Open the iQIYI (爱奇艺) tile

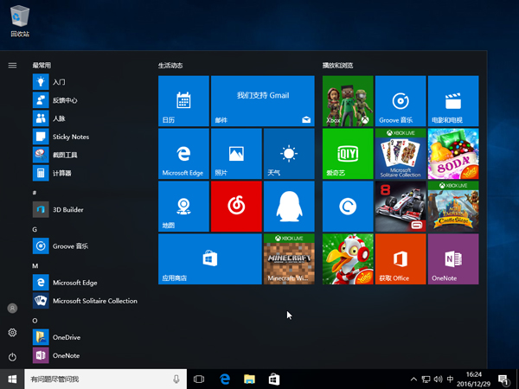348,154
